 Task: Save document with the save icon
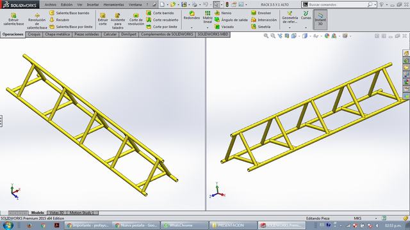(x=184, y=4)
